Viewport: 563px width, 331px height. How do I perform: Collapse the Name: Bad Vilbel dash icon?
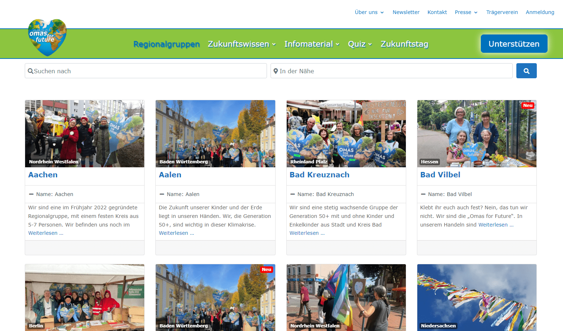coord(423,194)
